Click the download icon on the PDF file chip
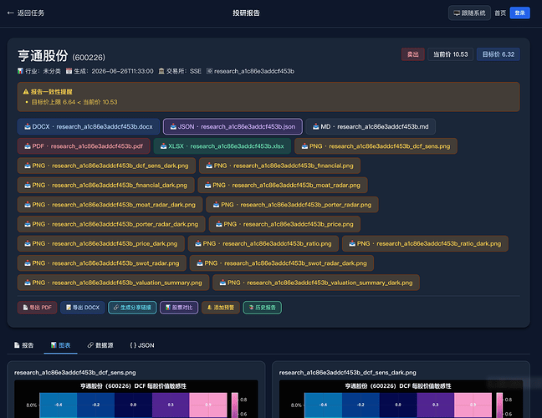The height and width of the screenshot is (418, 542). [x=28, y=146]
